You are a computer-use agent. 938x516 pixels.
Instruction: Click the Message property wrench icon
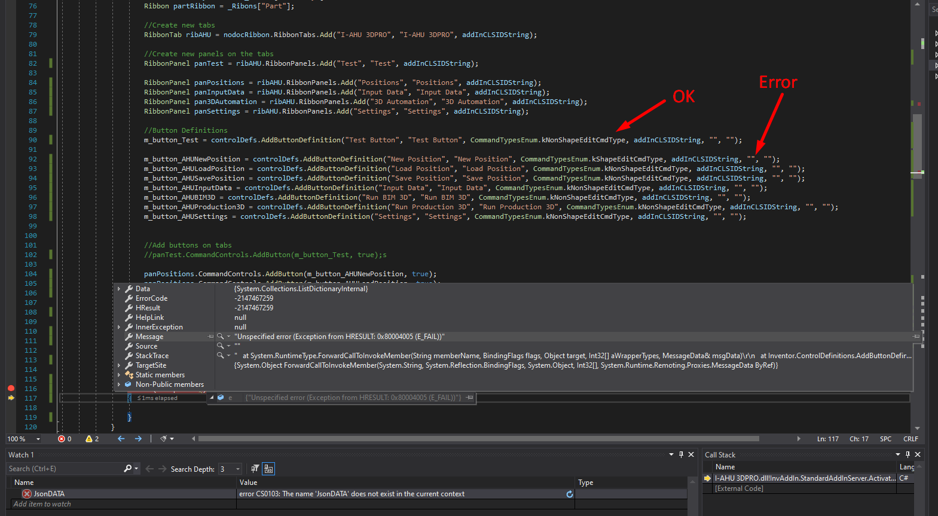coord(129,337)
